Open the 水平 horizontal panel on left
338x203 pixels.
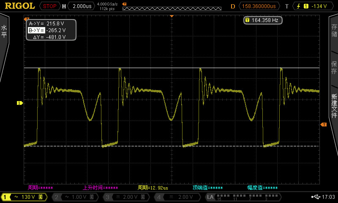click(x=4, y=32)
